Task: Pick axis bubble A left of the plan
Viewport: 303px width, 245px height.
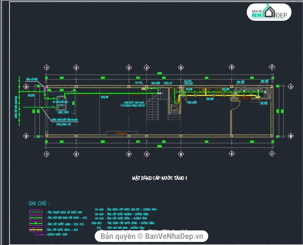Action: (26, 87)
